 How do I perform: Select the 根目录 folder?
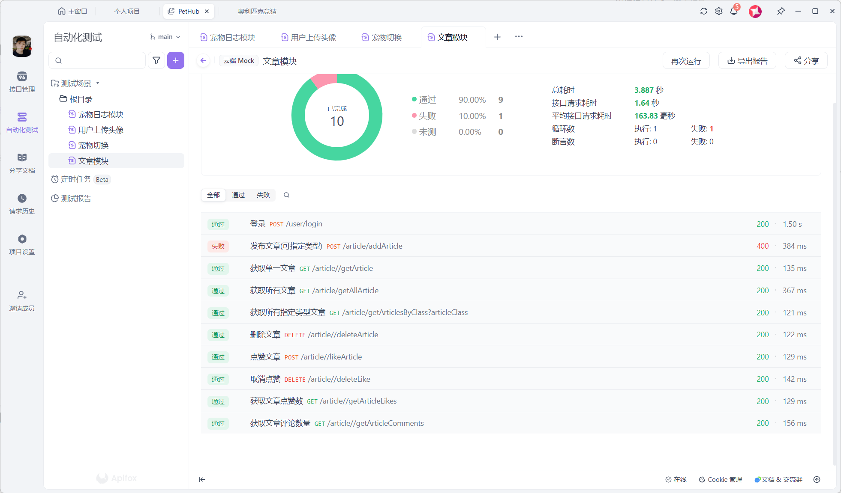76,99
